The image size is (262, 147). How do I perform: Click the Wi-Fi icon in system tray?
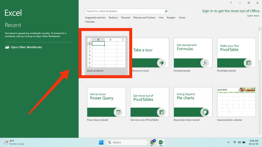coord(235,143)
